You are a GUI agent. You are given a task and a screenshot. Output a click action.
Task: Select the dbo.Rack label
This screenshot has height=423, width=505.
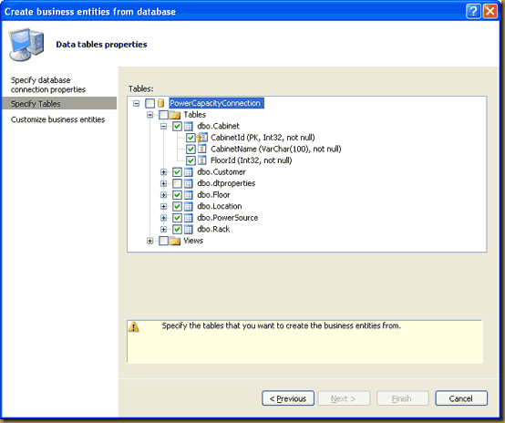[213, 230]
